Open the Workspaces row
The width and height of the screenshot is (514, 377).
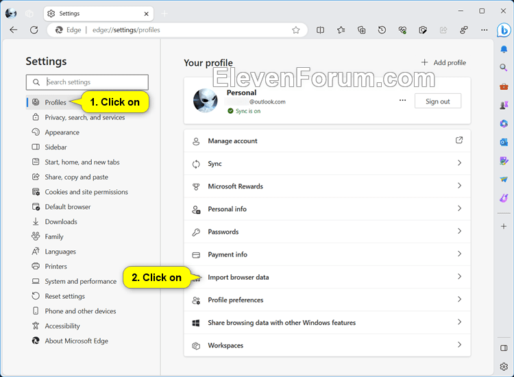pyautogui.click(x=327, y=345)
